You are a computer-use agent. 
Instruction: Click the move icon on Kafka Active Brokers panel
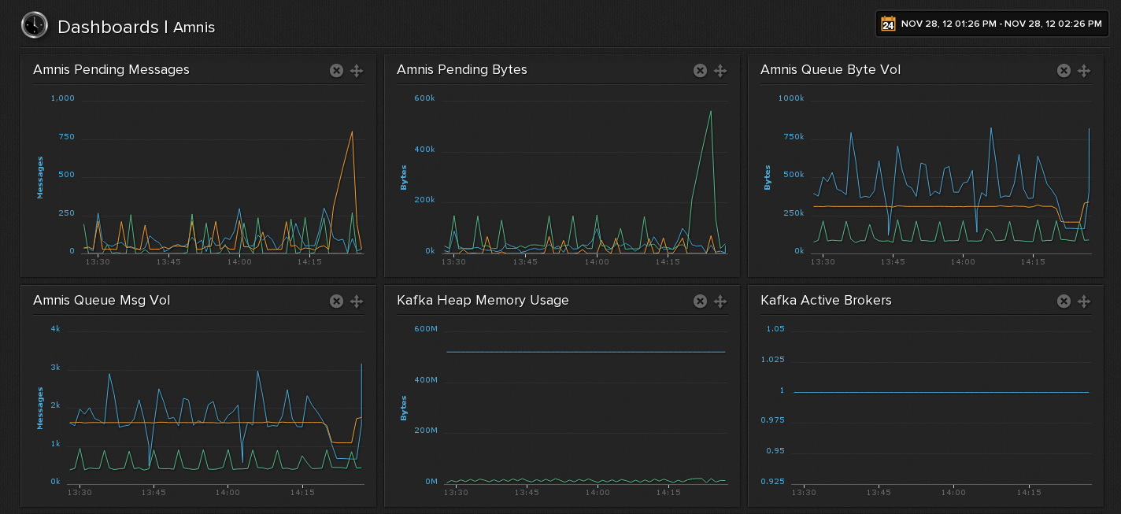[x=1084, y=301]
